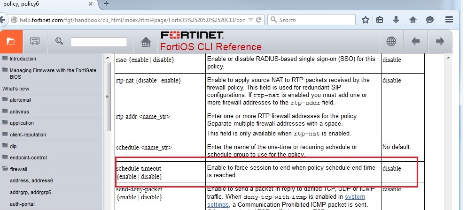The width and height of the screenshot is (467, 210).
Task: Go to next help topic with right arrow
Action: [440, 41]
